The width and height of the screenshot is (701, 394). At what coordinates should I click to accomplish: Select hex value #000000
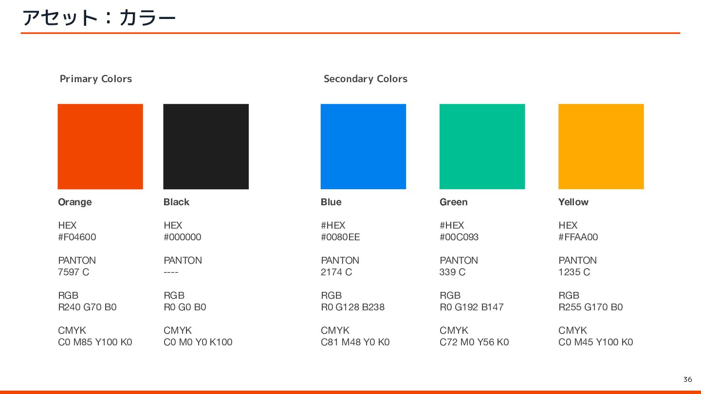click(183, 237)
